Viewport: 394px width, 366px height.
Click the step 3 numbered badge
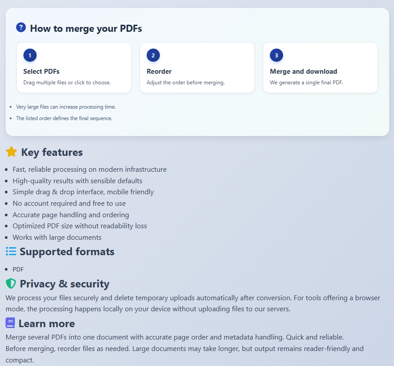[x=276, y=55]
